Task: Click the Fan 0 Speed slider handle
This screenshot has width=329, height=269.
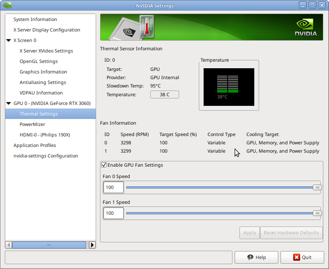Action: [317, 188]
